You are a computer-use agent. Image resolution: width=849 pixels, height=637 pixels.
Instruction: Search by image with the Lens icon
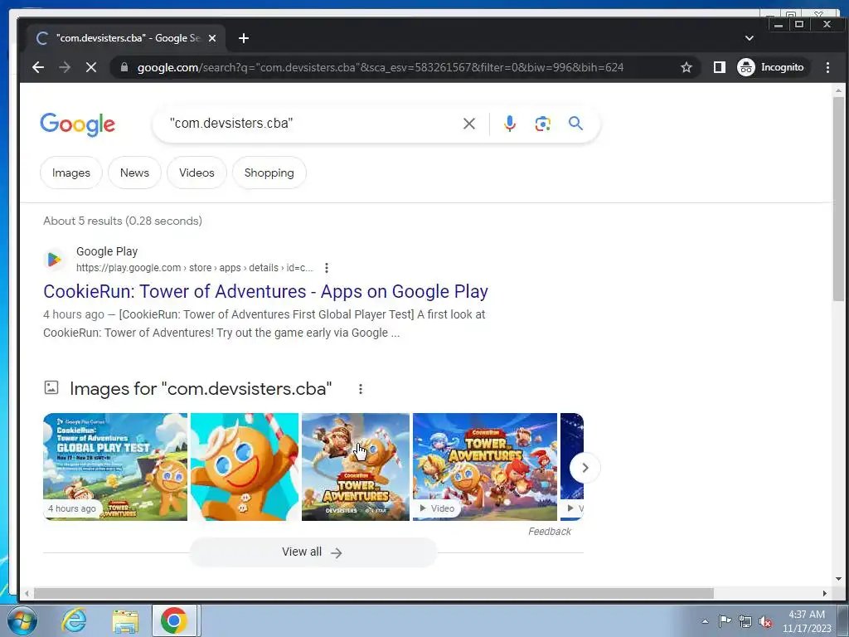[x=542, y=124]
